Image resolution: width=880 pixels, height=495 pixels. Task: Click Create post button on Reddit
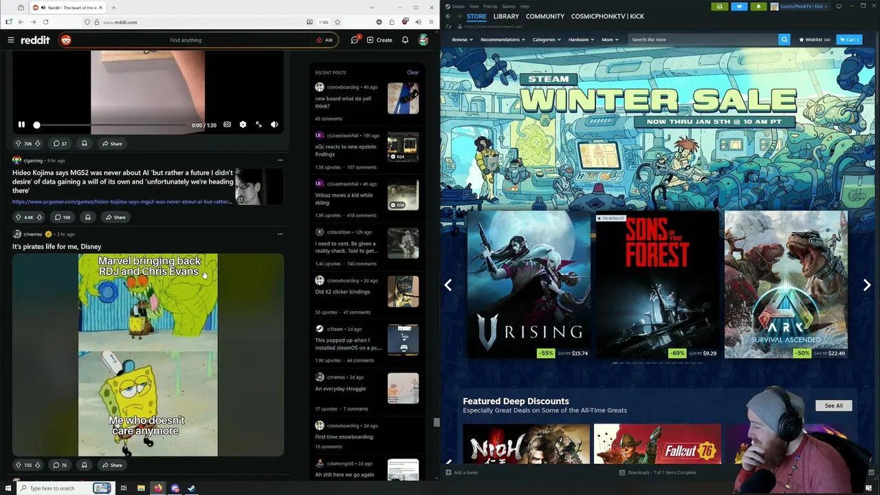(379, 40)
